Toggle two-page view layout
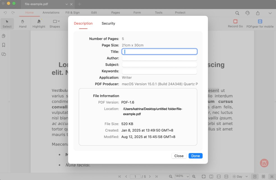 263,176
